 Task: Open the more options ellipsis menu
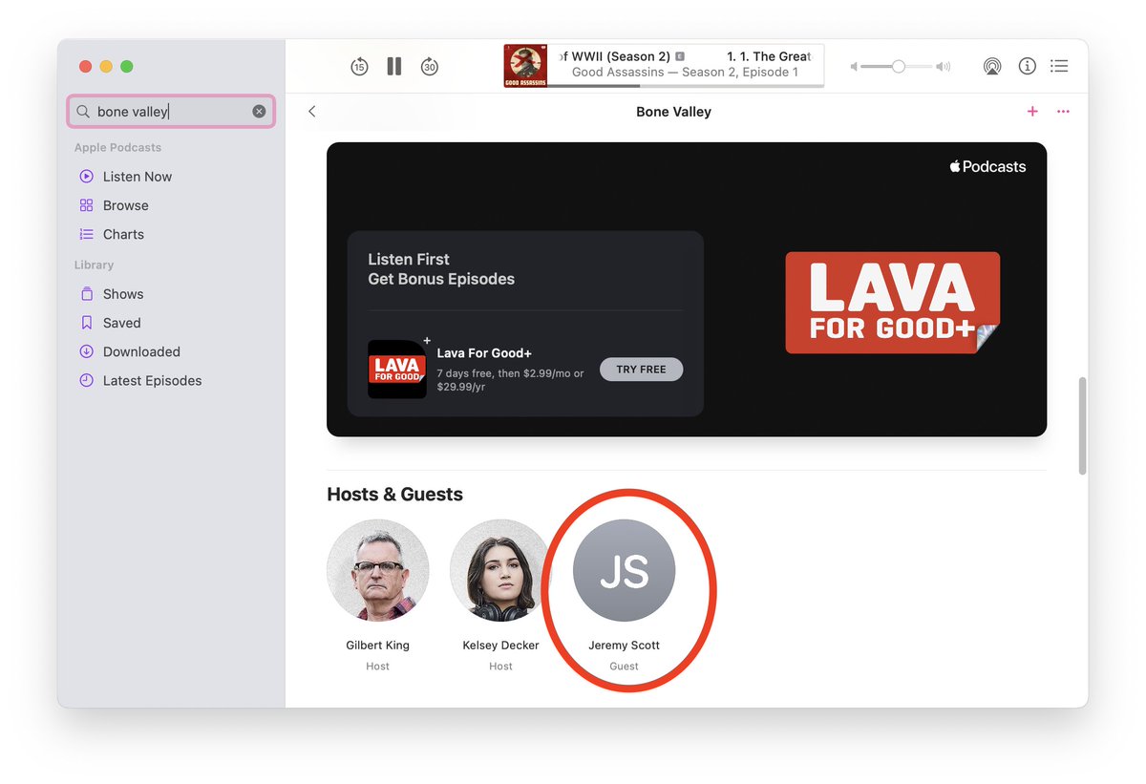coord(1063,112)
